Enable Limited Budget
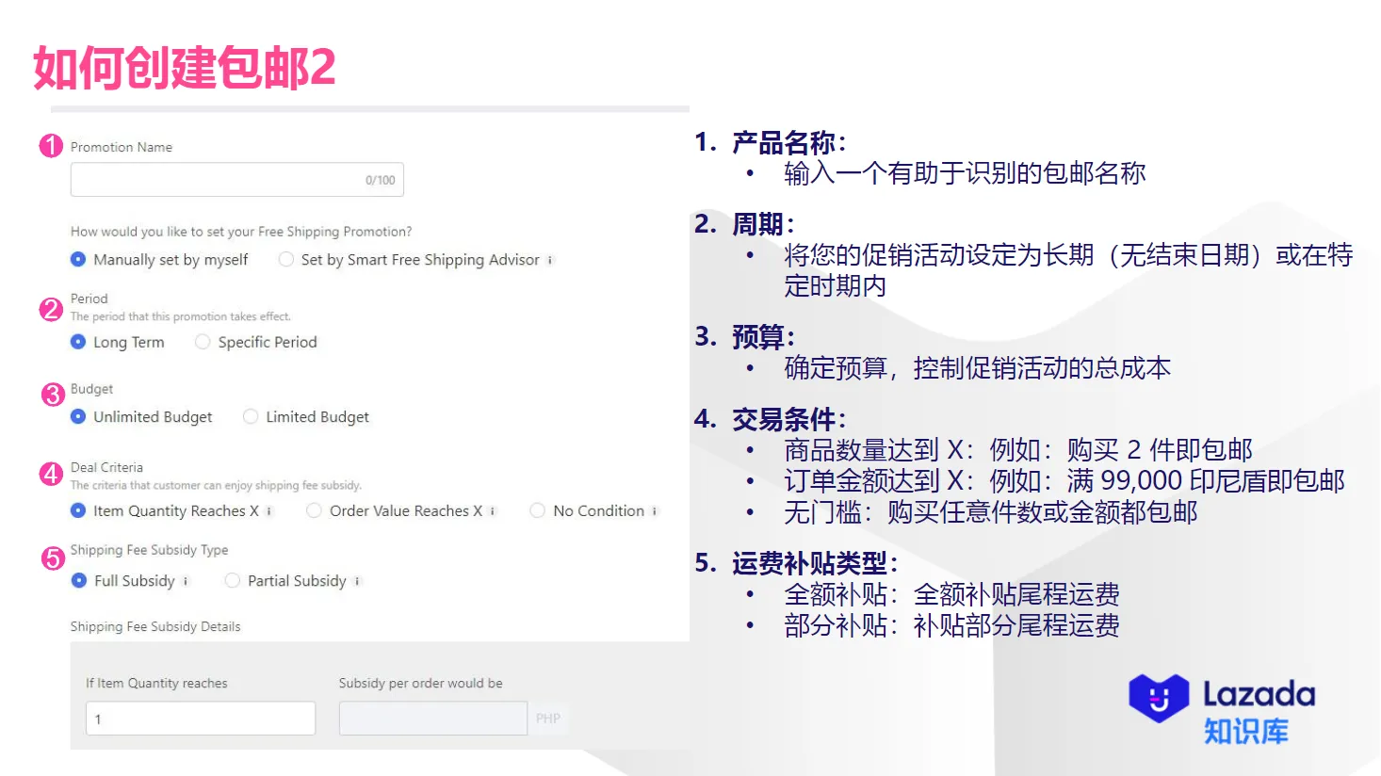Screen dimensions: 1381x776 pos(251,416)
